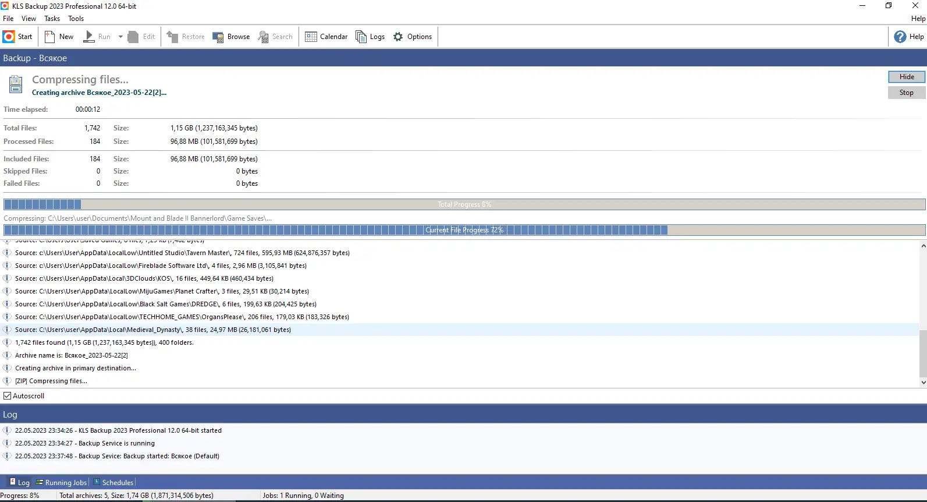Click info icon beside 'Backup started: Всякое' line

7,456
